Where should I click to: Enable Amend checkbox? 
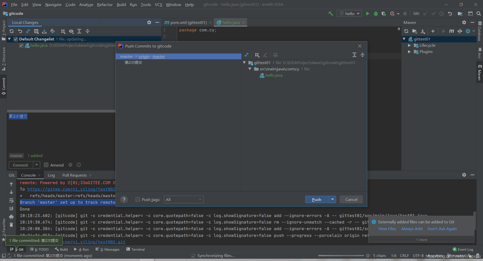pos(46,165)
